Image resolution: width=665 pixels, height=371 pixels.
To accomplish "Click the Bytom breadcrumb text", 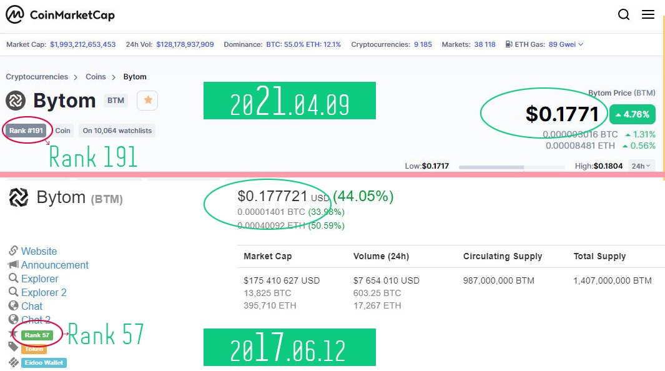I will (x=135, y=77).
